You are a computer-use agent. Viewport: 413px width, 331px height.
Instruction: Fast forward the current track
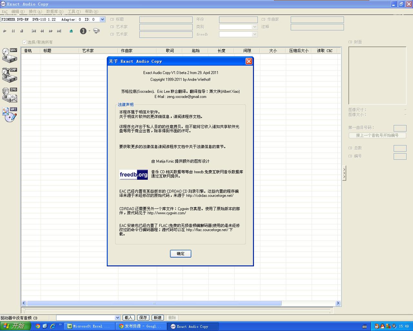click(51, 31)
